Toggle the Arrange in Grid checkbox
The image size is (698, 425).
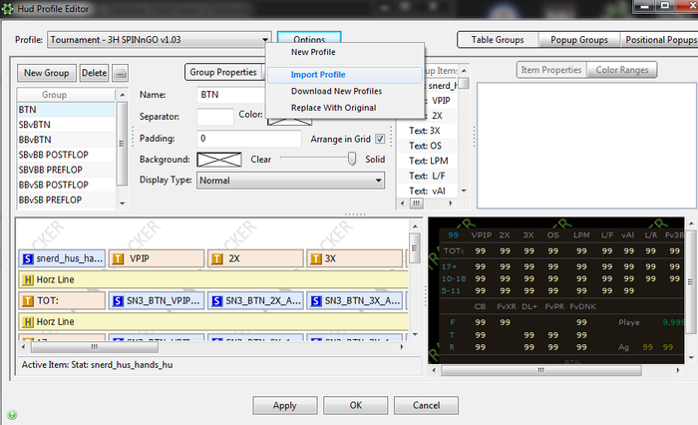(x=380, y=139)
